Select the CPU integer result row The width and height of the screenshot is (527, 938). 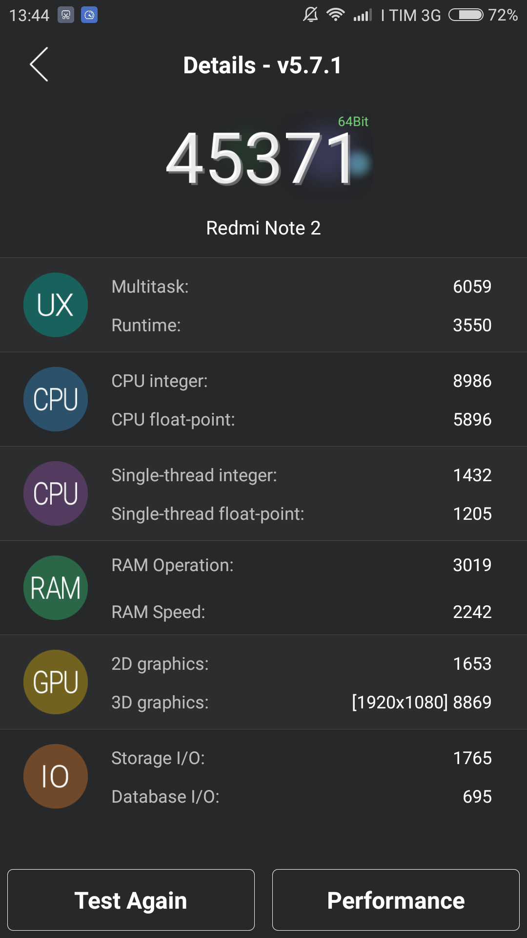tap(301, 381)
